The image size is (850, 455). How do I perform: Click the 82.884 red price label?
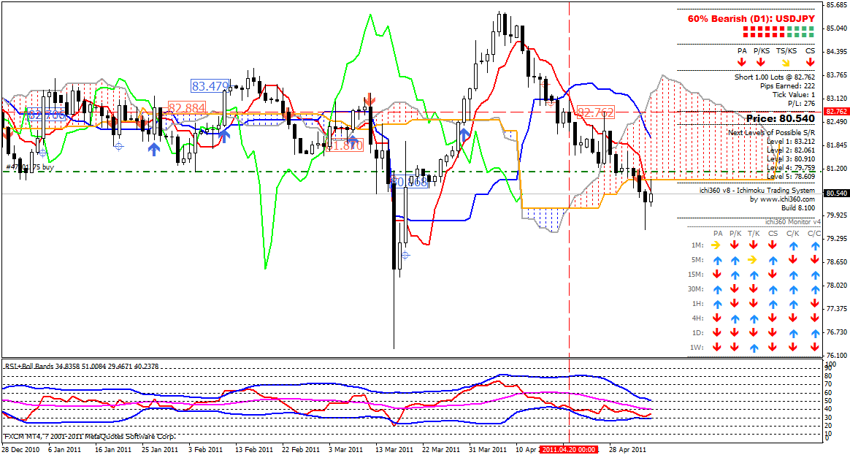point(187,108)
